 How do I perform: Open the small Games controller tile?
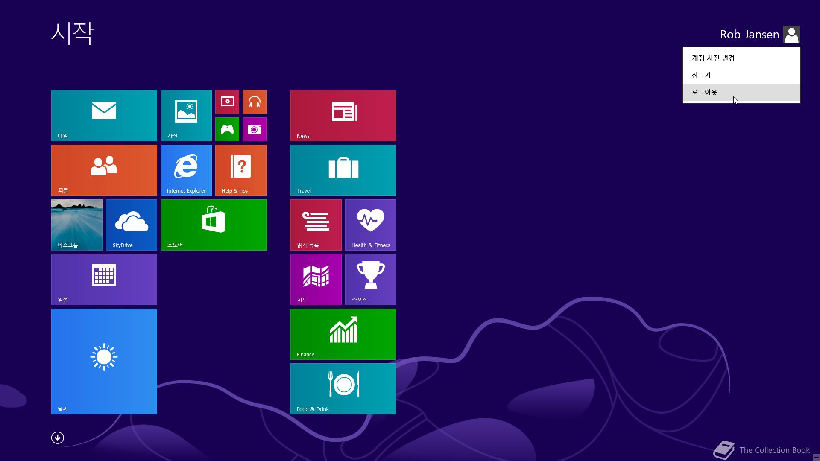click(227, 129)
